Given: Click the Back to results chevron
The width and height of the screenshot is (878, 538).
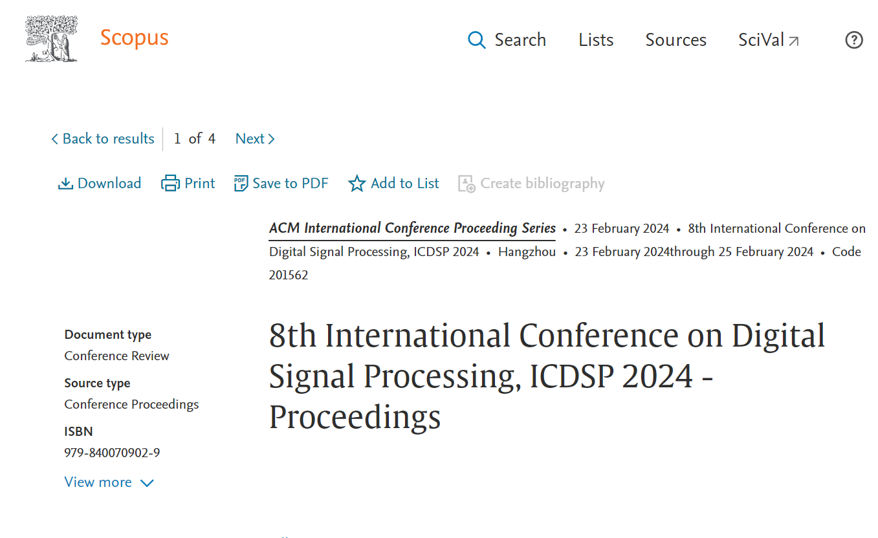Looking at the screenshot, I should pyautogui.click(x=55, y=139).
